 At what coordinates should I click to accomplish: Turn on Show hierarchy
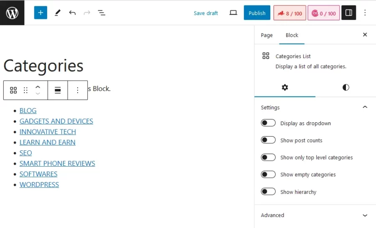coord(268,192)
